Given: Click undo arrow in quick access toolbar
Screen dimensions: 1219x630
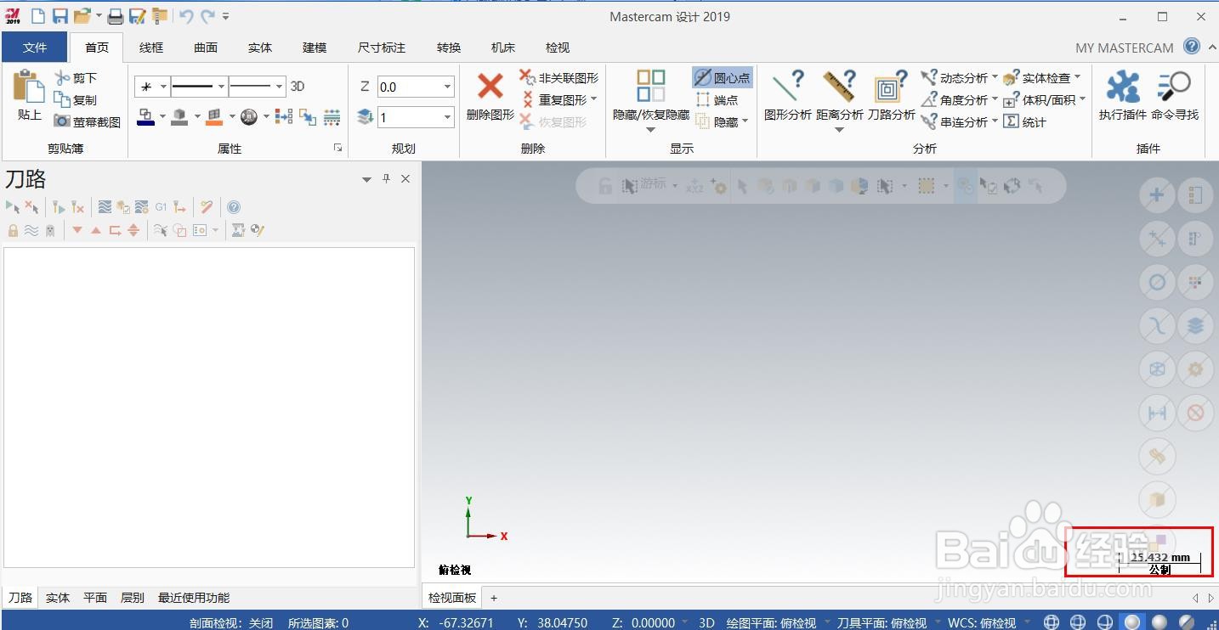Looking at the screenshot, I should pyautogui.click(x=186, y=16).
